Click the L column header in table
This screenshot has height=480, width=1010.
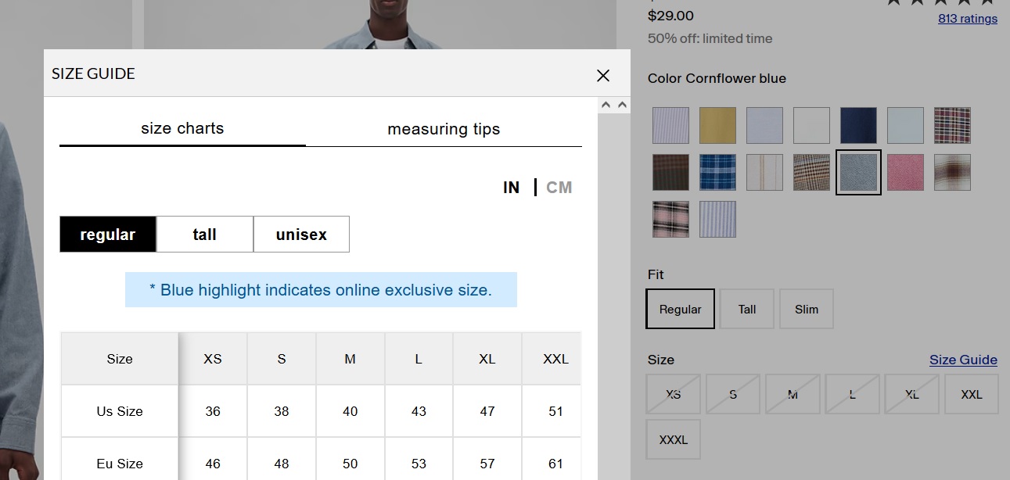coord(419,359)
